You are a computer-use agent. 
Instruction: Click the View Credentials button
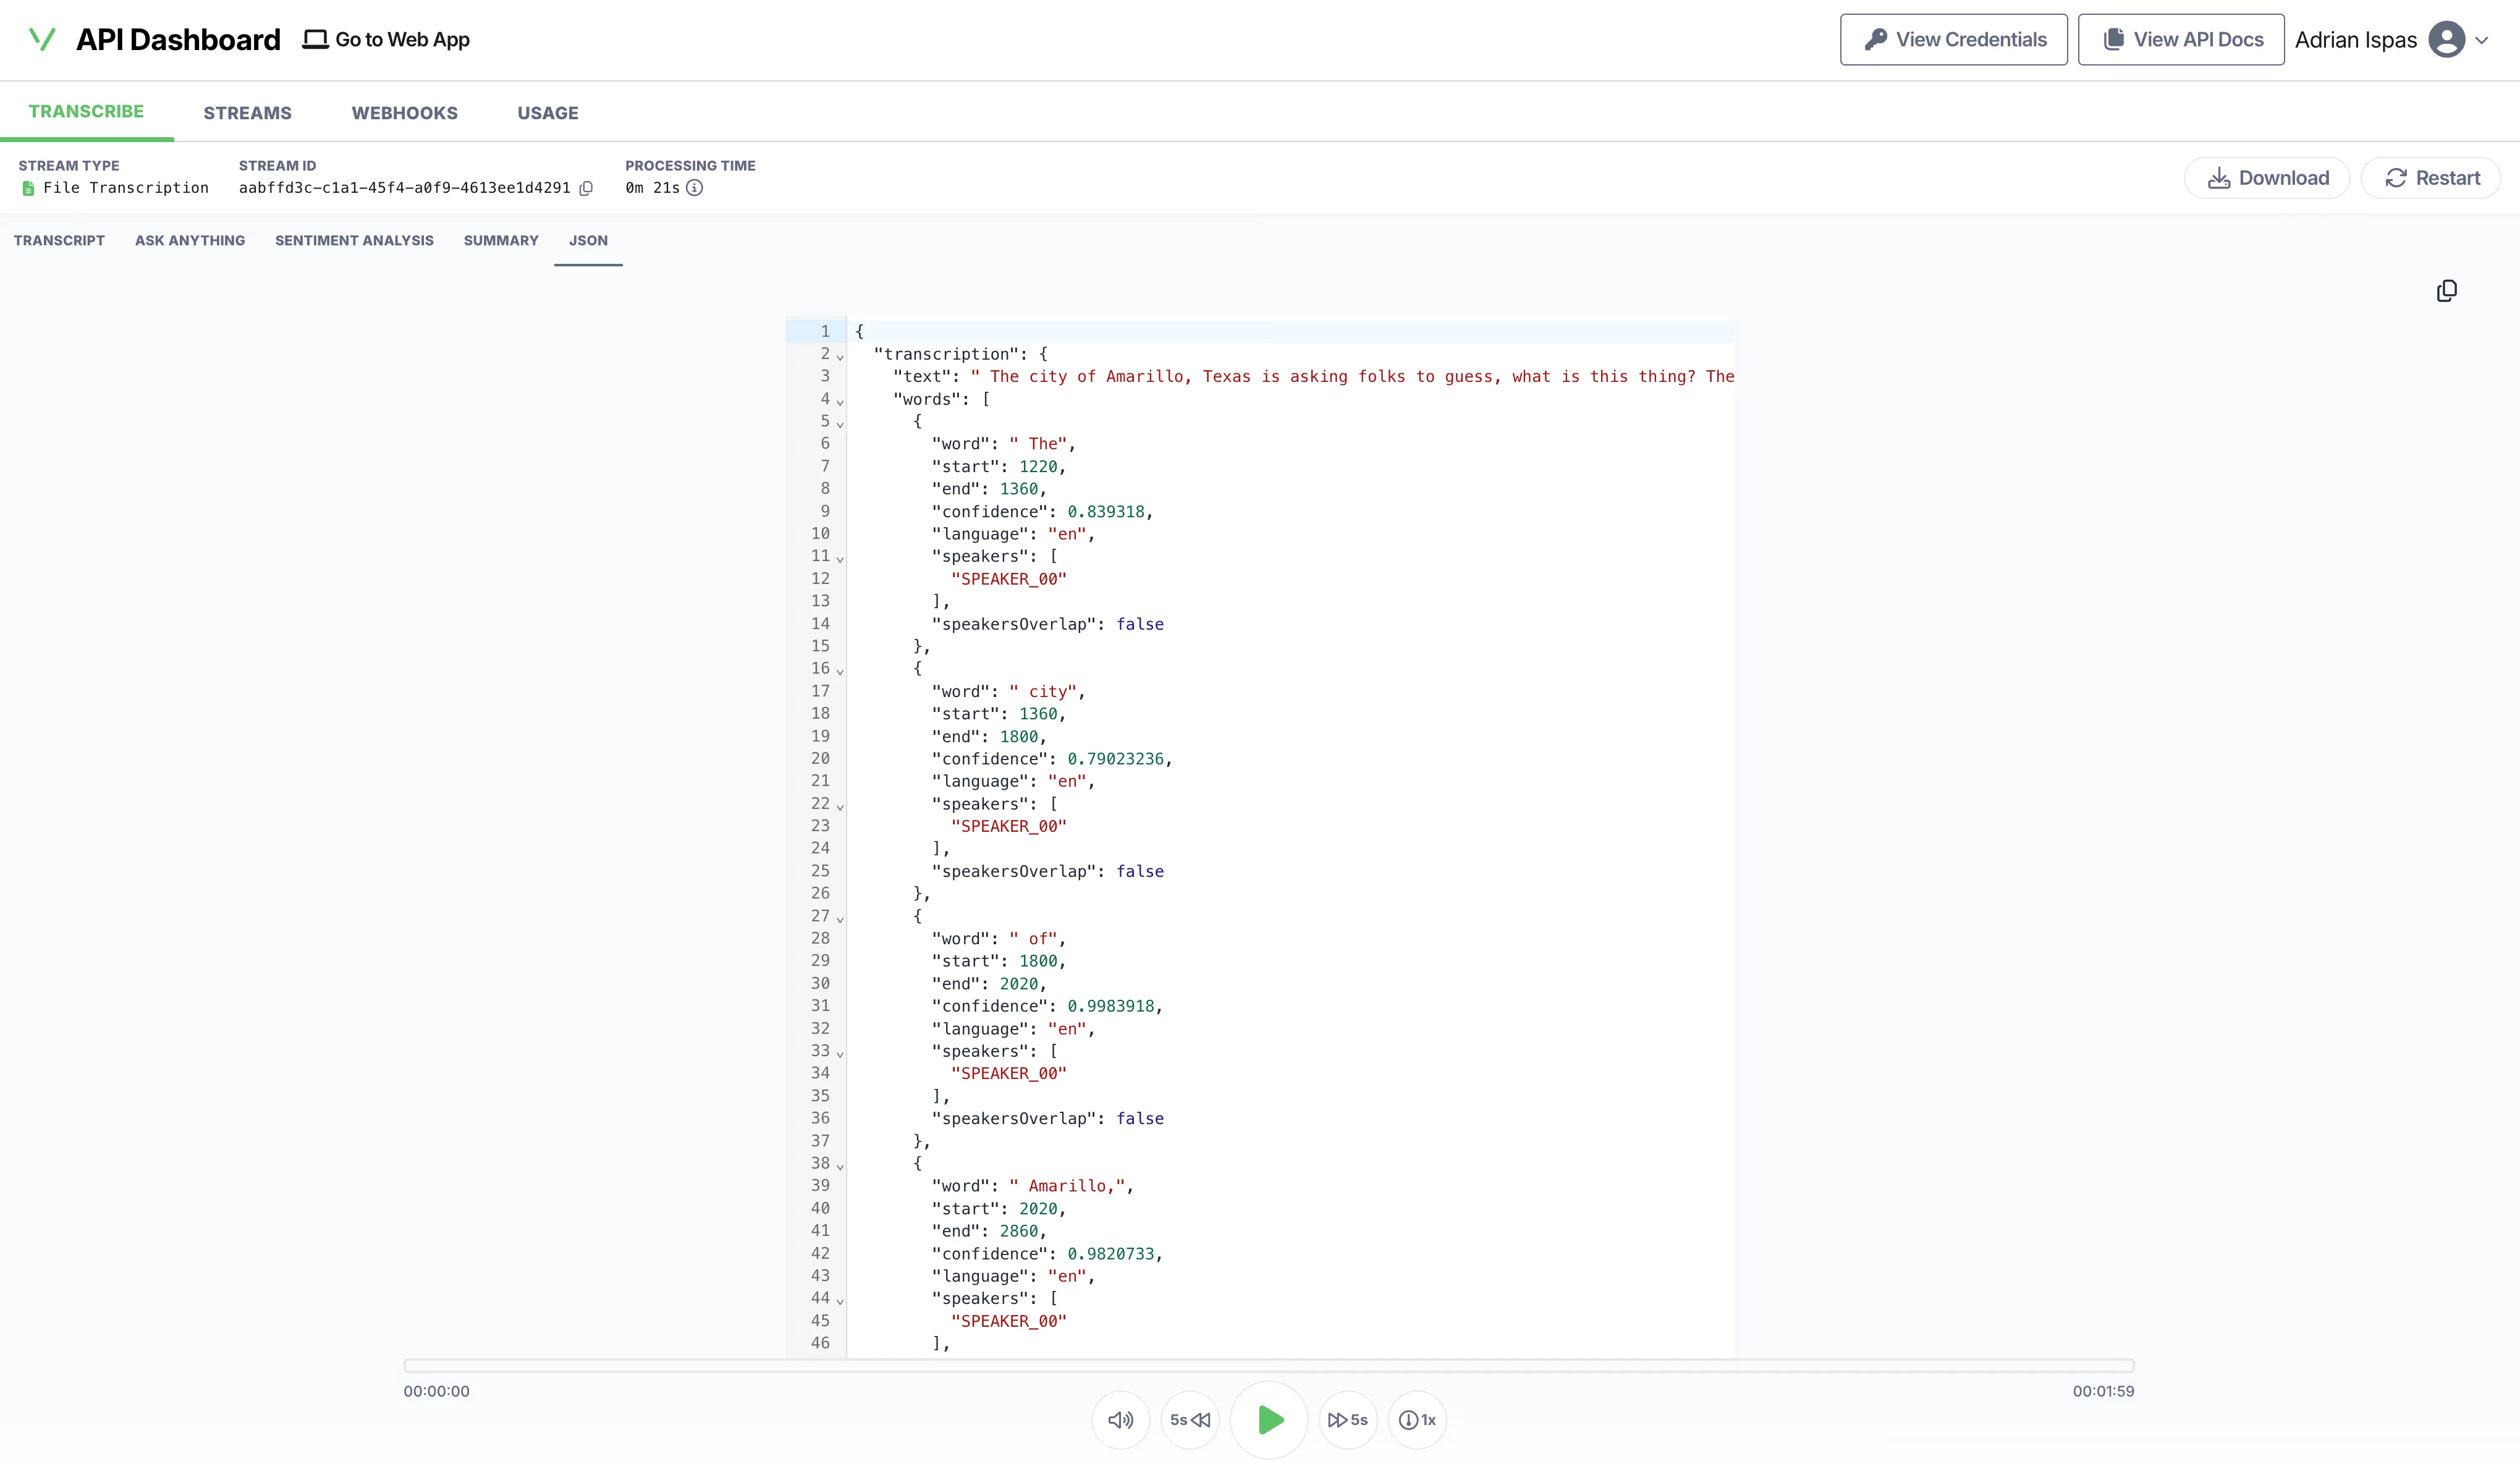click(x=1953, y=40)
